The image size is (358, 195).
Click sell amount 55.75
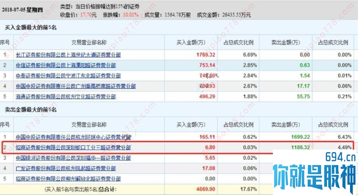click(x=304, y=97)
